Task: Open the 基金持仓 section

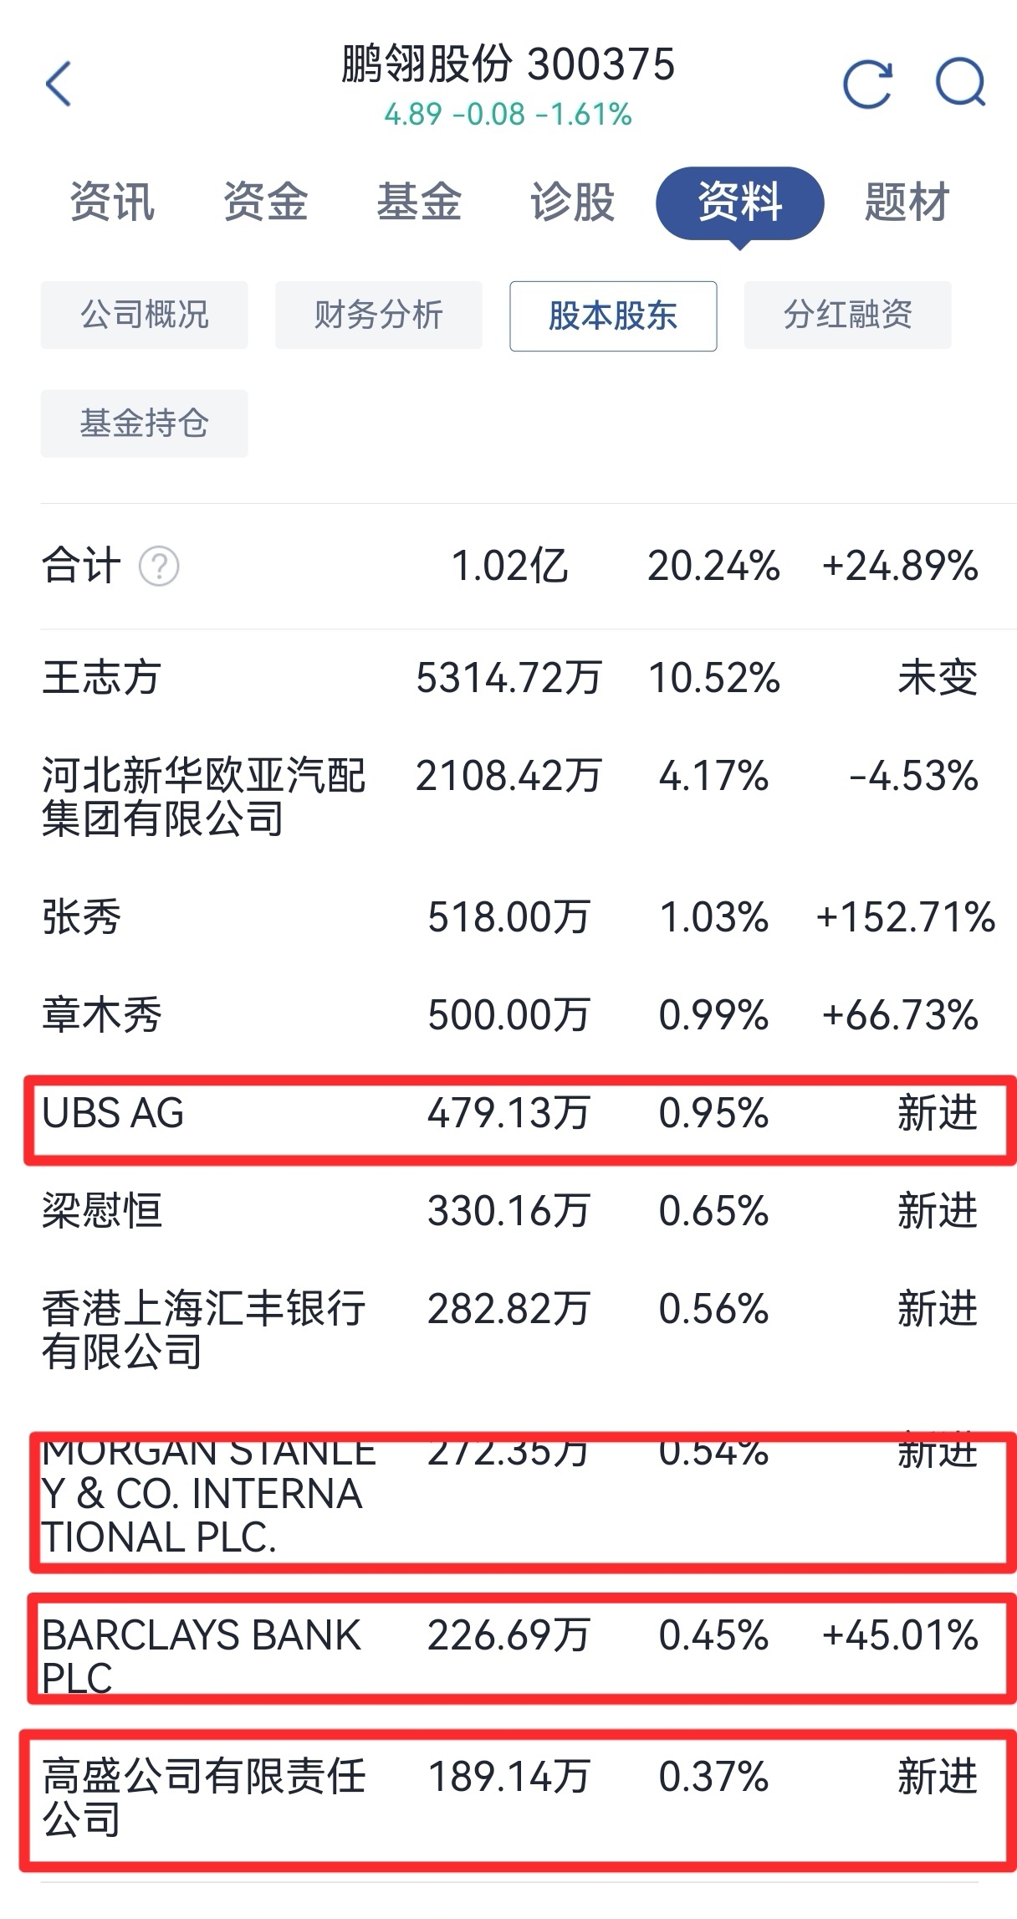Action: (144, 423)
